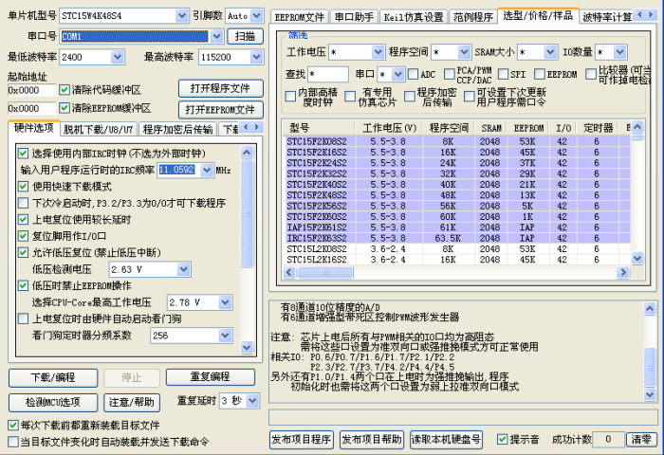Screen dimensions: 664x455
Task: Click hardware options vertical scrollbar thumb
Action: tap(247, 213)
